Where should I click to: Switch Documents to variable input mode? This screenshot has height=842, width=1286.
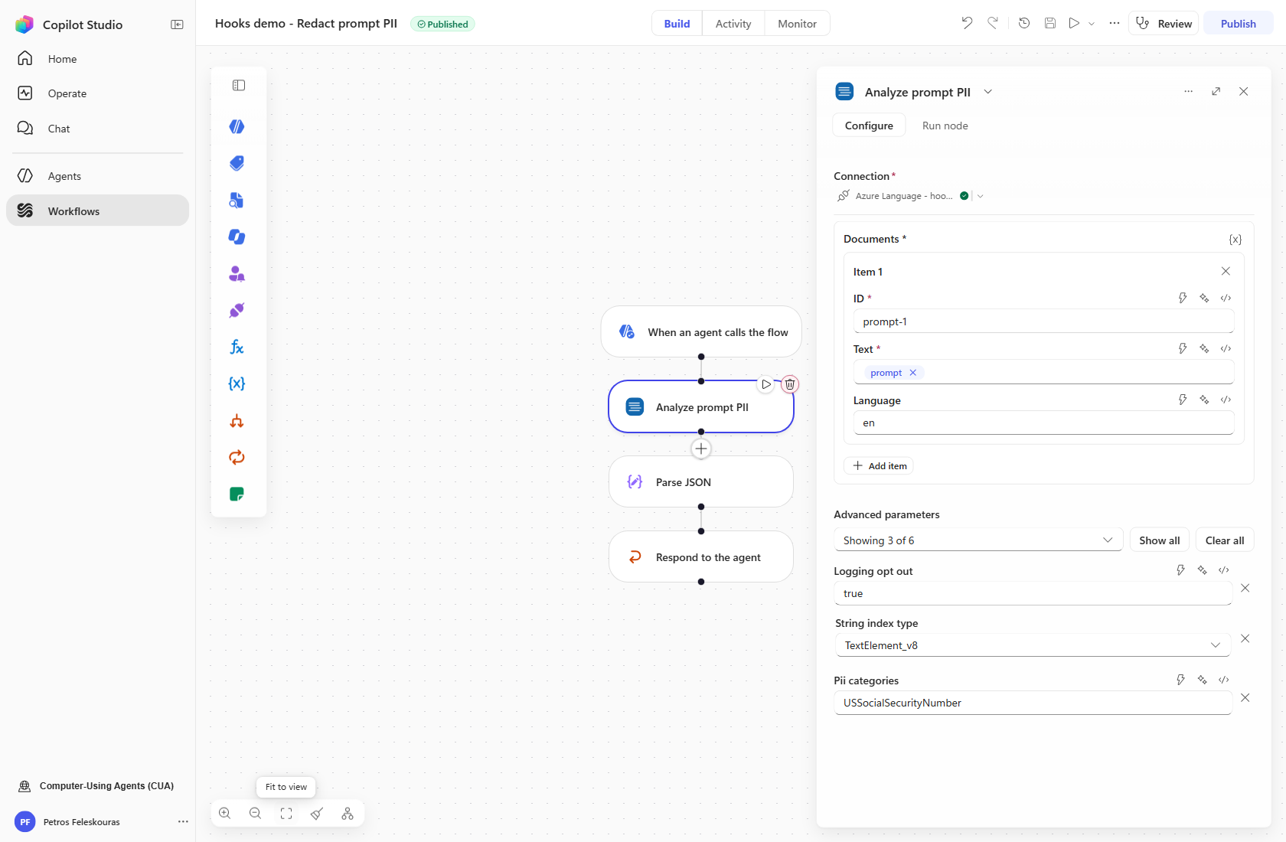point(1235,240)
